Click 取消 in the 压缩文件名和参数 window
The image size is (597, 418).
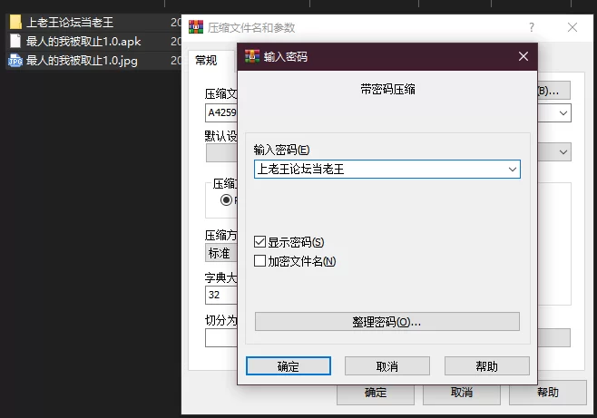[462, 393]
